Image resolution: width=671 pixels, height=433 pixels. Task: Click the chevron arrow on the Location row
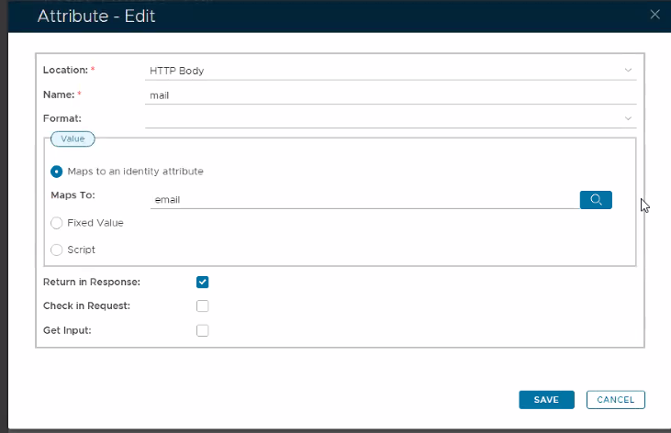point(629,70)
